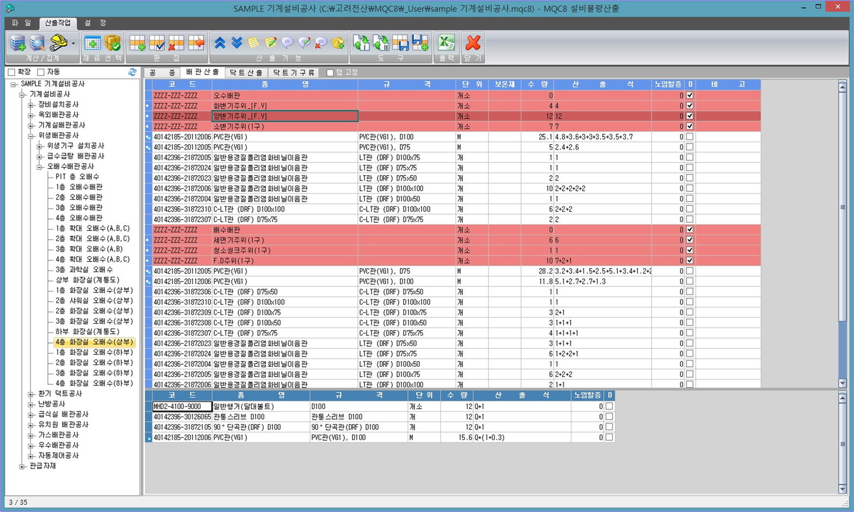Click the yellow note with pencil icon

(270, 42)
